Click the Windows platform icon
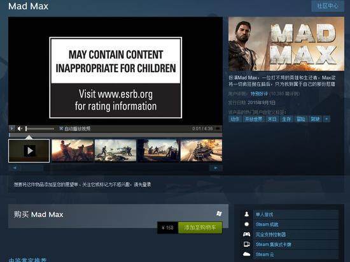Screen dimensions: 350x262 point(219,214)
